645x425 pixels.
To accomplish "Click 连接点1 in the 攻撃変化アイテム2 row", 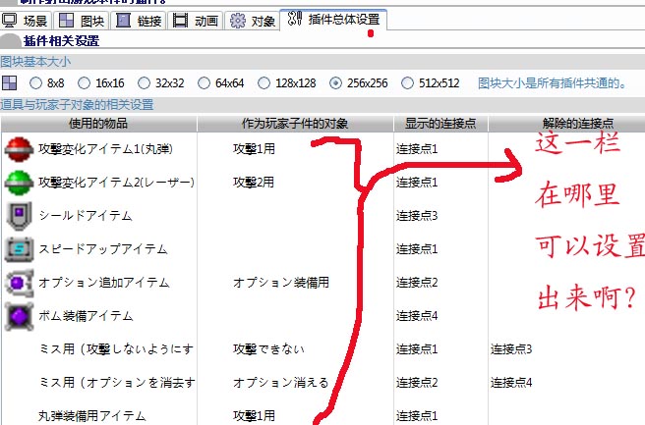I will coord(417,183).
